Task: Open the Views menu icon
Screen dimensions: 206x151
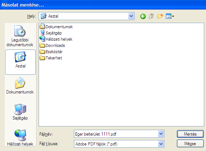Action: (170, 16)
